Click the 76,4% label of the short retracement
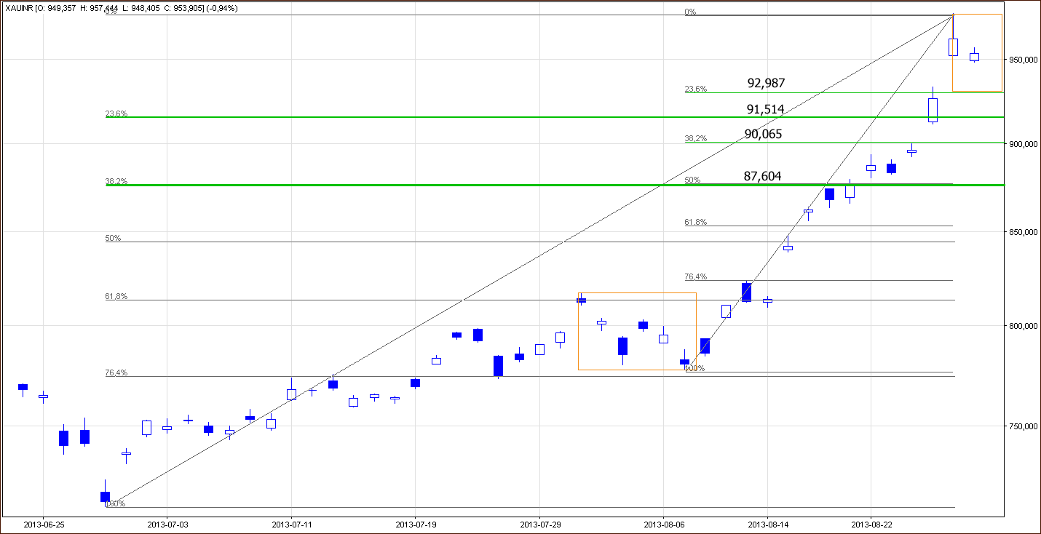Image resolution: width=1041 pixels, height=534 pixels. pyautogui.click(x=695, y=276)
